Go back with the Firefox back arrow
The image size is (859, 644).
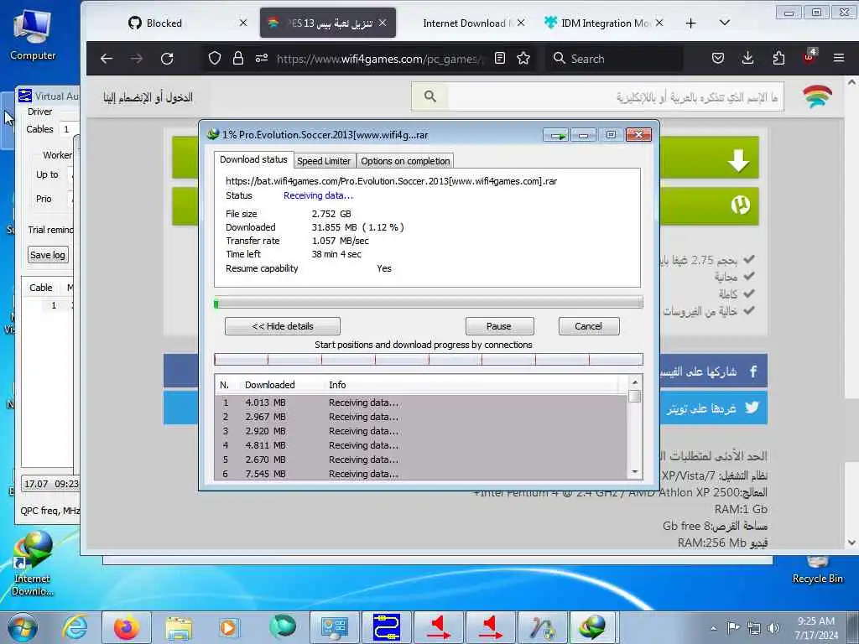pos(107,58)
